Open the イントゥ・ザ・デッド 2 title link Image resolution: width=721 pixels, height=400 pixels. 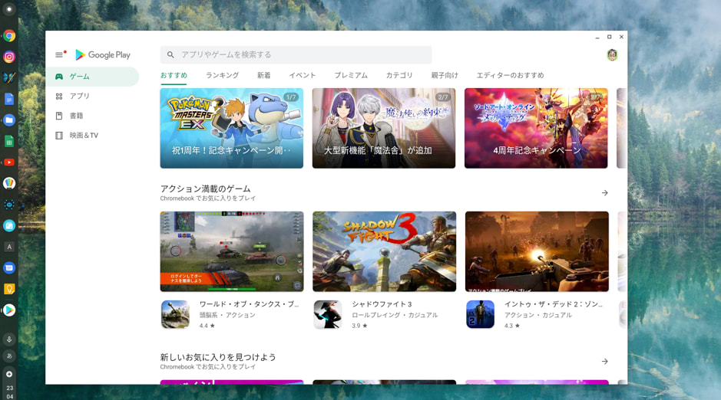pos(553,304)
